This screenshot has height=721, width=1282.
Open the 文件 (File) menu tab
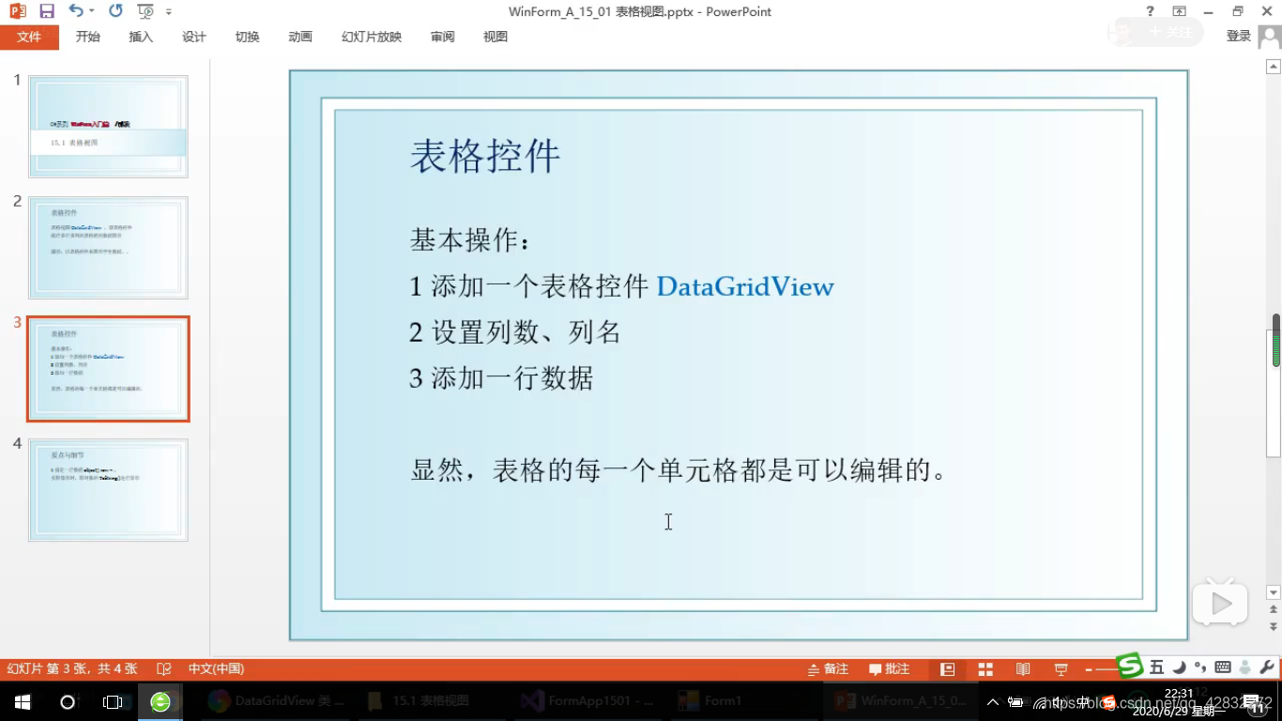click(29, 37)
